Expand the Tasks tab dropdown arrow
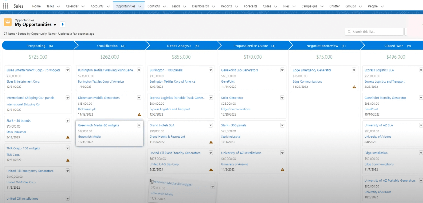Screen dimensions: 423x203 [x=58, y=6]
